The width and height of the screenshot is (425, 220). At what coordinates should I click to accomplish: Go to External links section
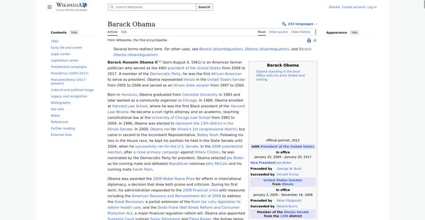(x=61, y=135)
